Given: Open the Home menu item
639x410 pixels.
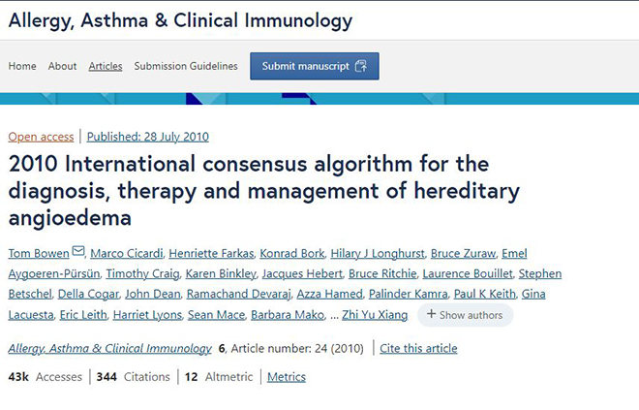Looking at the screenshot, I should coord(22,66).
